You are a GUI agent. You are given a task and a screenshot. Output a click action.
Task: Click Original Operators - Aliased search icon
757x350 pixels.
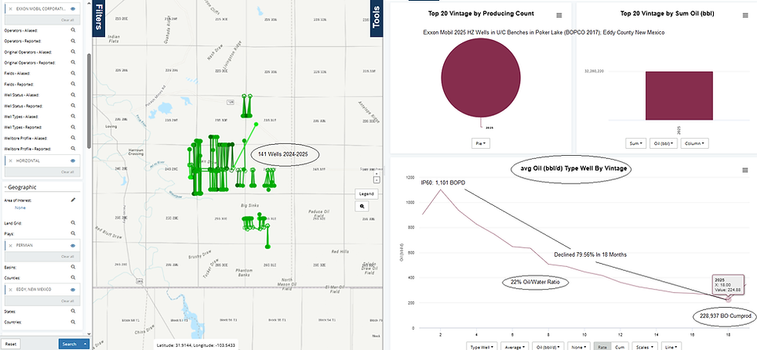pyautogui.click(x=74, y=52)
